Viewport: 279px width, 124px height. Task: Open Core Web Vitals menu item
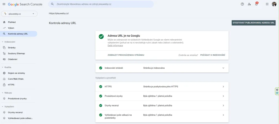pos(19,79)
